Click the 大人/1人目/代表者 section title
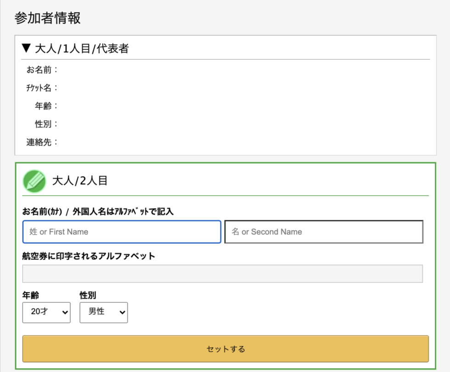The image size is (450, 372). 82,49
